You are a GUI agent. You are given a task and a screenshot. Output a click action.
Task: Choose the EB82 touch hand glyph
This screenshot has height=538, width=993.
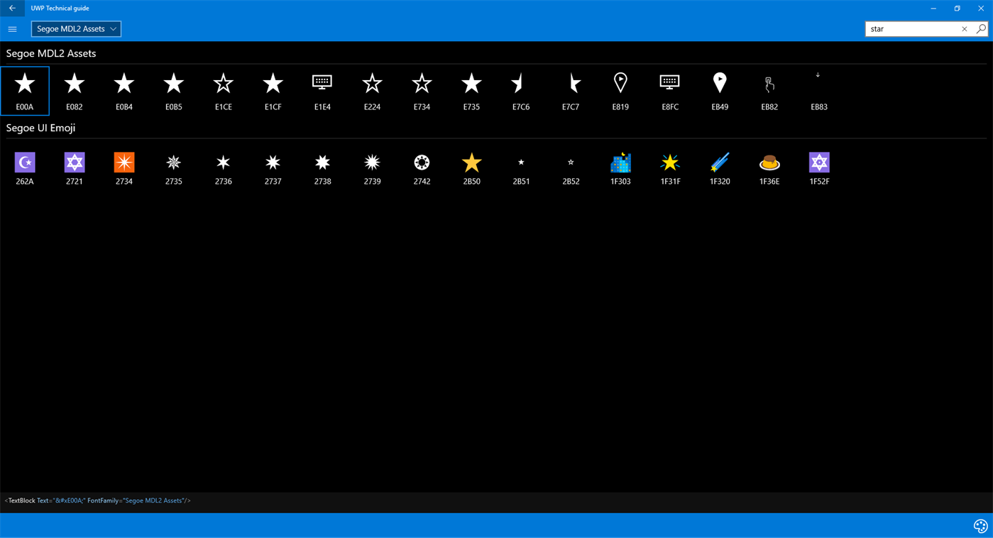769,91
